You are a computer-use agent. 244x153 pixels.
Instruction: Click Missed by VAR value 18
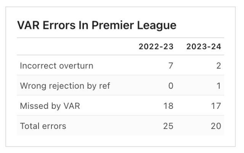point(168,106)
